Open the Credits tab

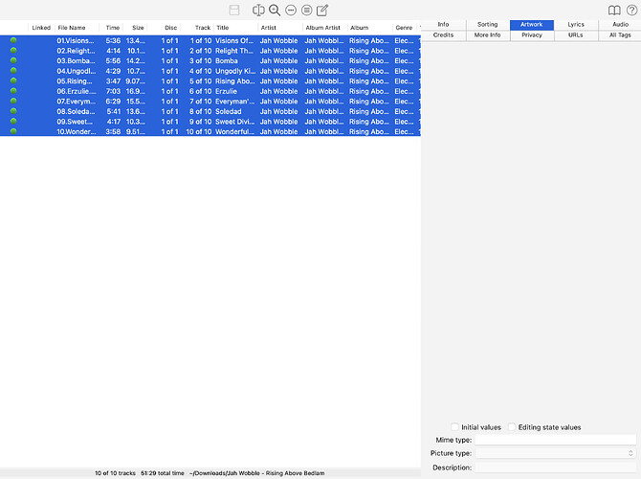coord(443,35)
